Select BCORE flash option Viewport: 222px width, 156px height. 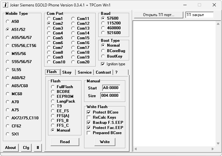pos(61,92)
